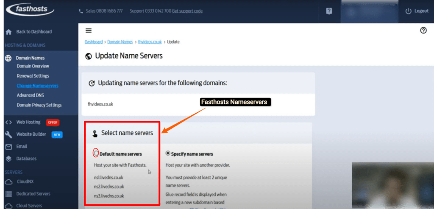Click the layers icon for Databases
Screen dimensions: 434x209
[8, 159]
